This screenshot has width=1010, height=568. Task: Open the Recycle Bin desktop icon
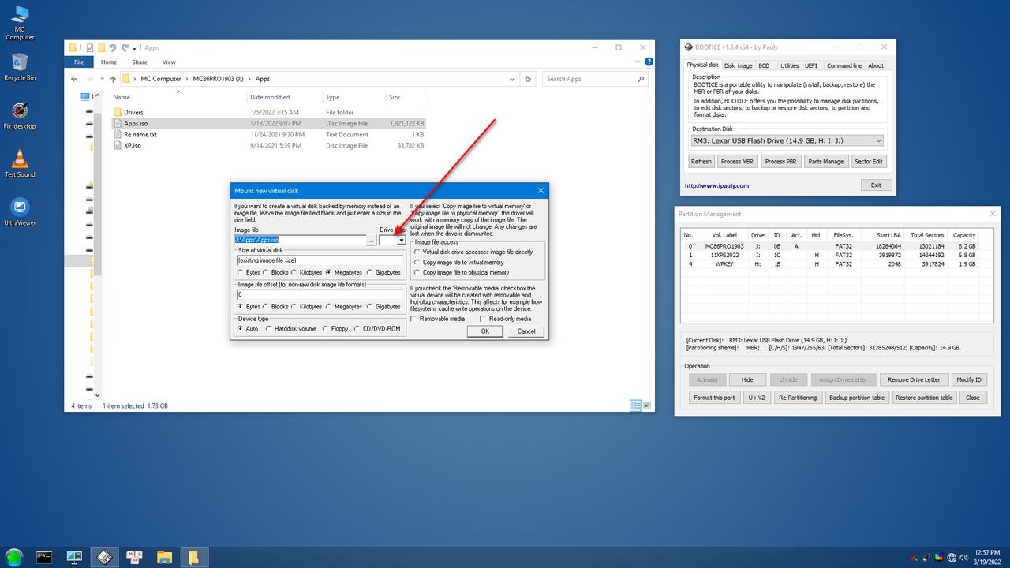[20, 67]
